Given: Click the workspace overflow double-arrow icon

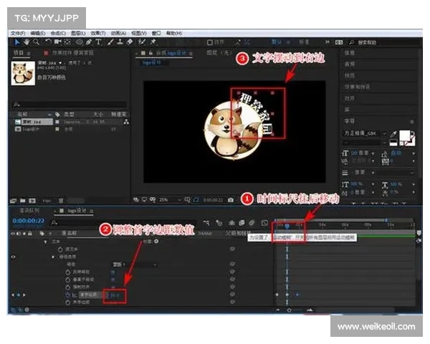Looking at the screenshot, I should 328,42.
